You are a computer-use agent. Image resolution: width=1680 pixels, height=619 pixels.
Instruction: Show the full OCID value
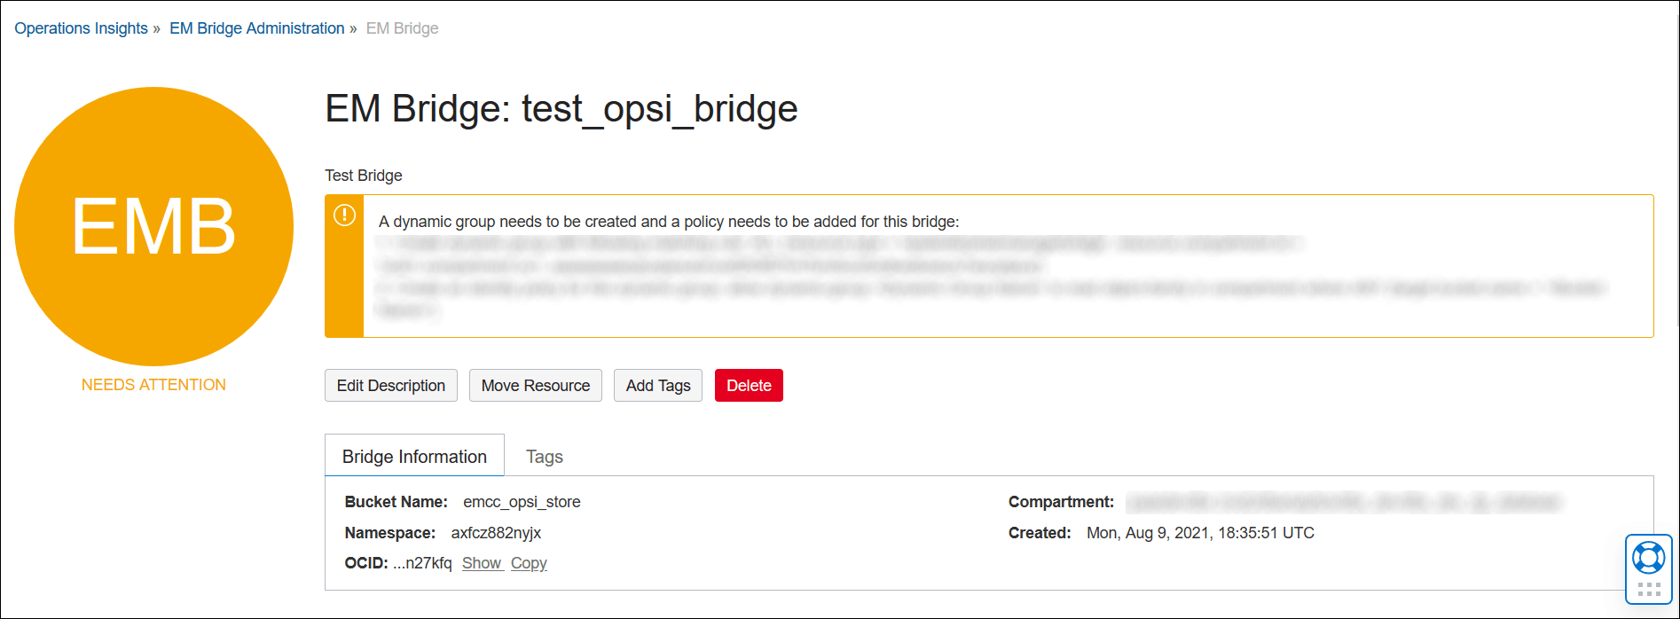click(482, 563)
